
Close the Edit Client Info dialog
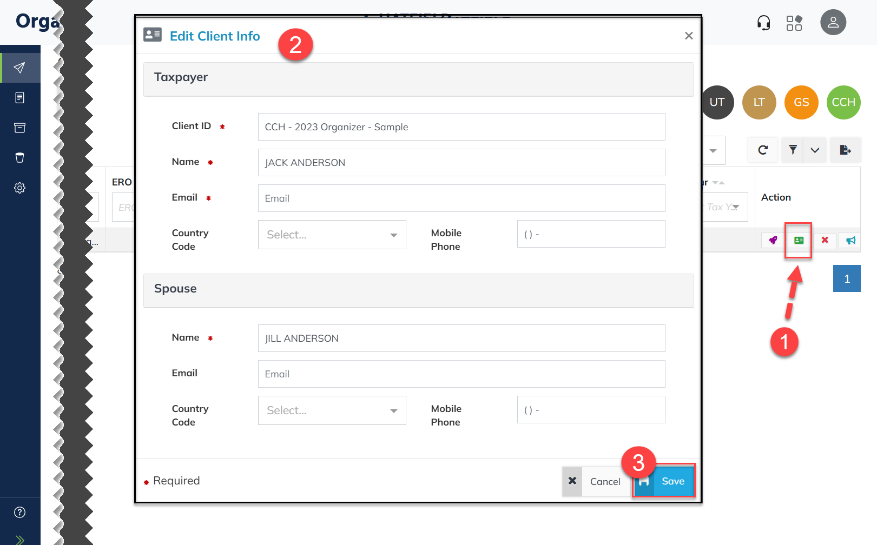(688, 36)
